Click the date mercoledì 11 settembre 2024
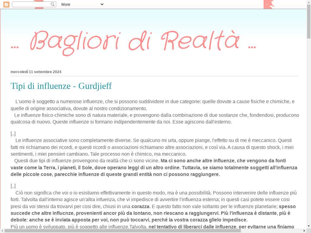 coord(36,72)
